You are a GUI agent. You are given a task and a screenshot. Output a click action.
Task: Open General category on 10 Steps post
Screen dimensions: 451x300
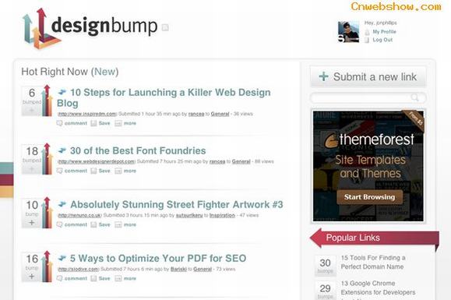[x=220, y=114]
